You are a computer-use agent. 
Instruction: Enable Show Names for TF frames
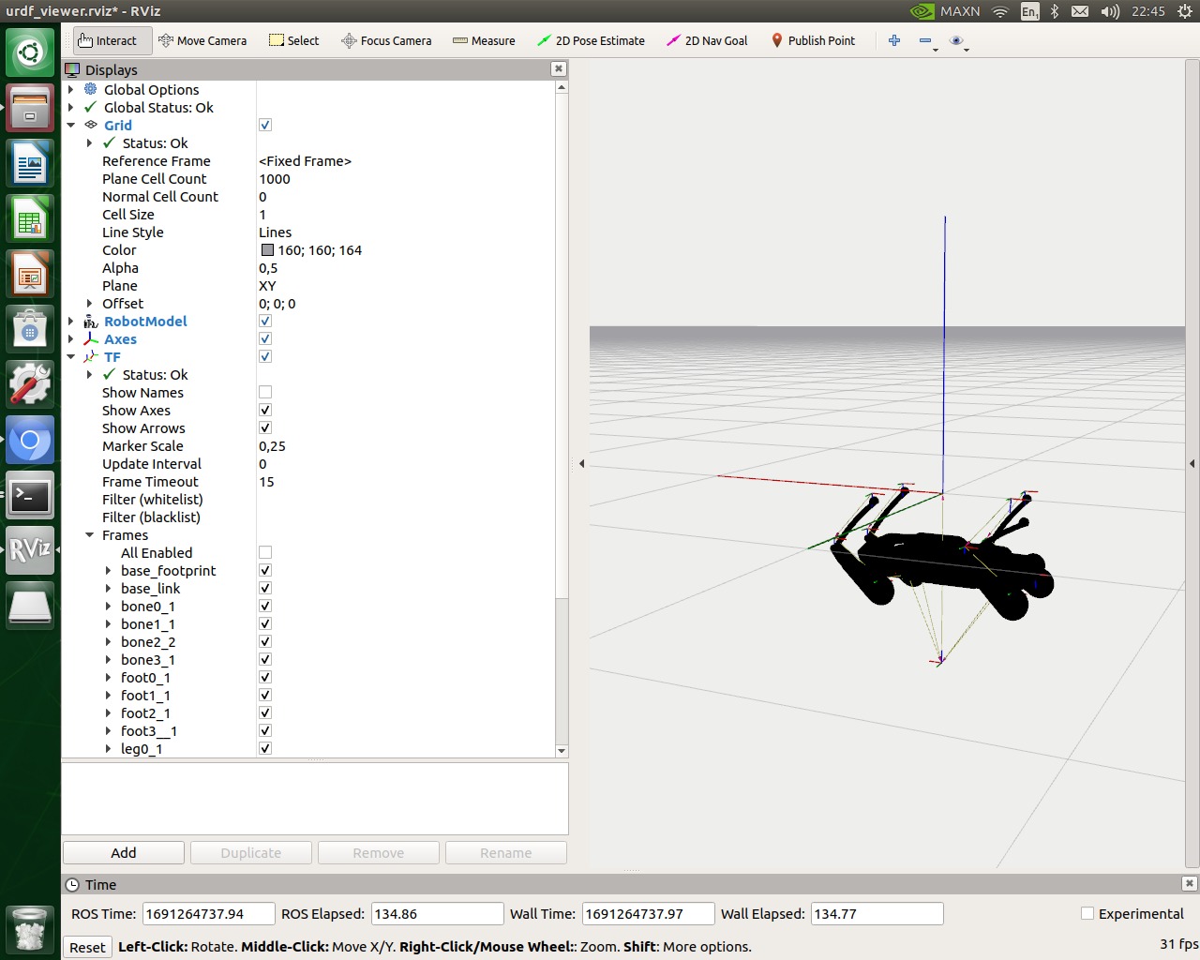265,392
